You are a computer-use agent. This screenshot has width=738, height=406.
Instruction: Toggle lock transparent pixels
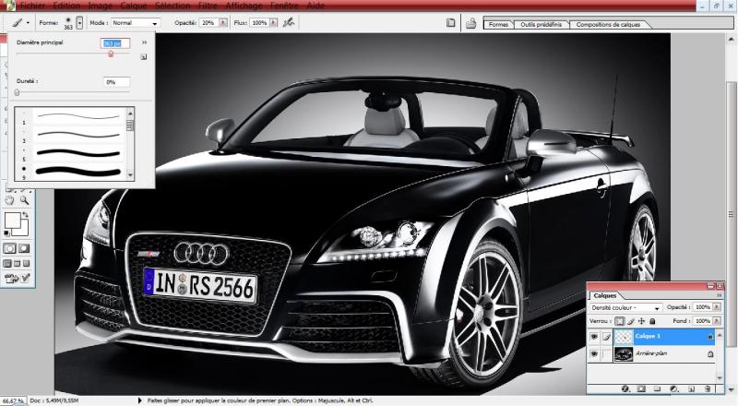tap(619, 321)
